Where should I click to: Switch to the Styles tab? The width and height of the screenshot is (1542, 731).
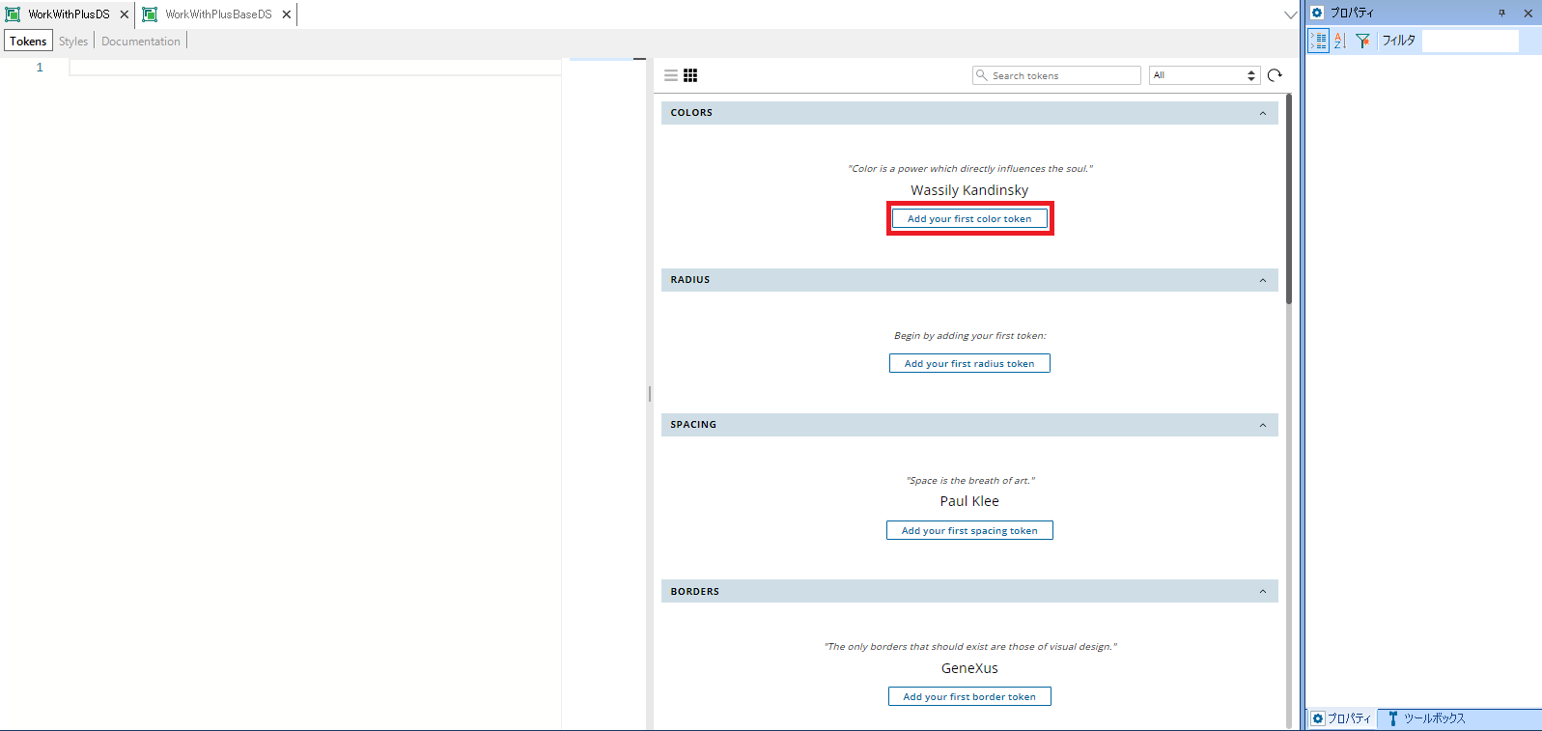(x=73, y=42)
